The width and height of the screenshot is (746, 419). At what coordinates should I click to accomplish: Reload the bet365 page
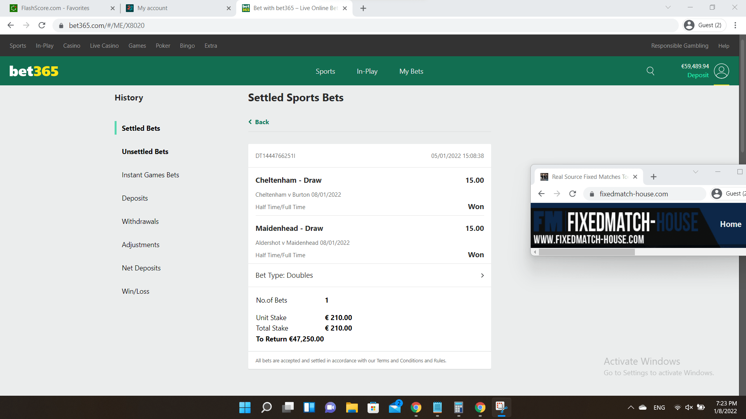click(42, 25)
